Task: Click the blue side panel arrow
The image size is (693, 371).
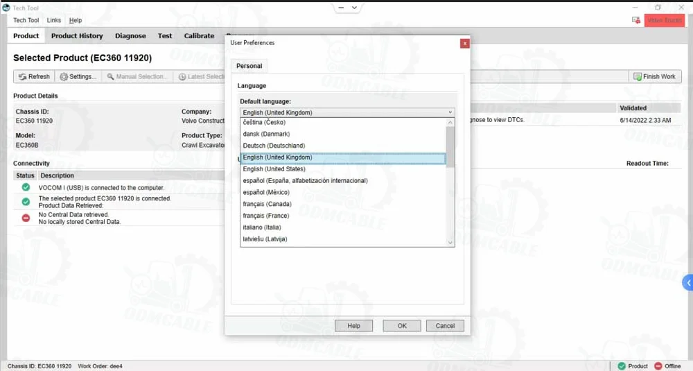Action: 687,283
